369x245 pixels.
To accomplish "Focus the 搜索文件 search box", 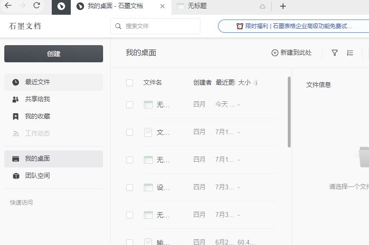I will point(155,26).
